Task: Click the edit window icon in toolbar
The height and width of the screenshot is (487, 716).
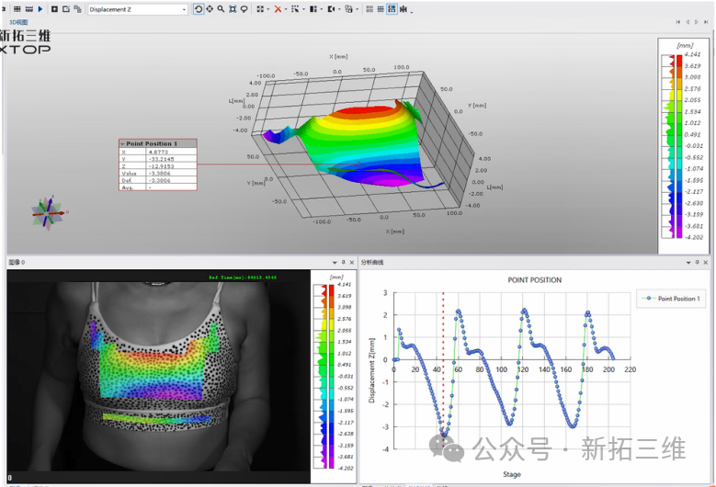Action: 66,8
